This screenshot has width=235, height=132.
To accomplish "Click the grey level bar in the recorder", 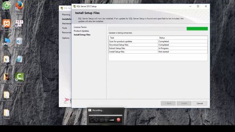I will (105, 115).
